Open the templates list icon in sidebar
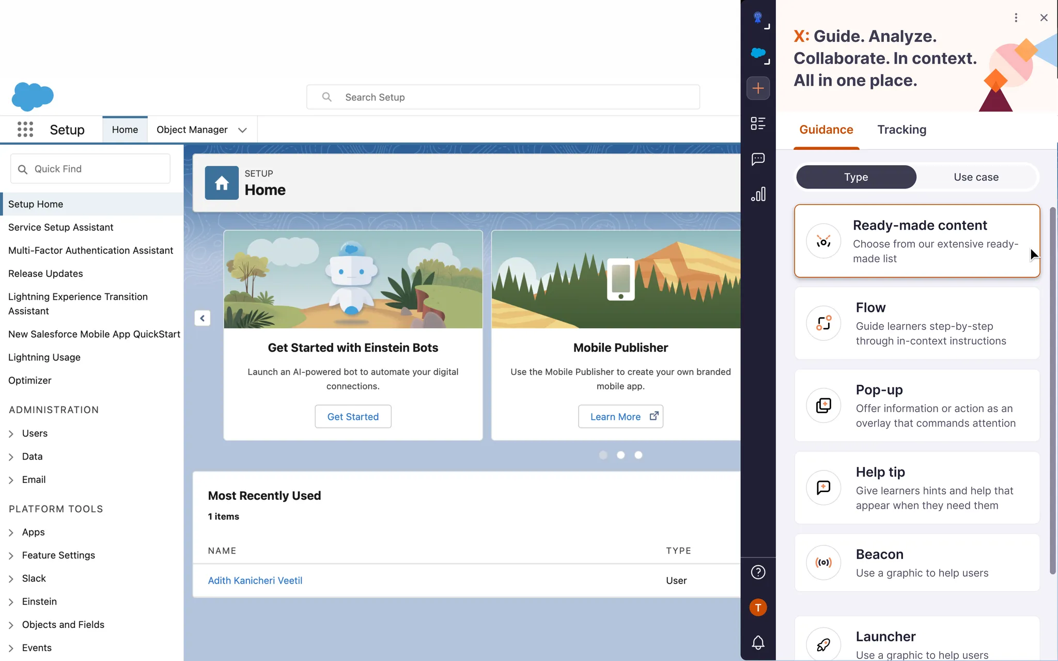This screenshot has width=1058, height=661. pyautogui.click(x=757, y=123)
